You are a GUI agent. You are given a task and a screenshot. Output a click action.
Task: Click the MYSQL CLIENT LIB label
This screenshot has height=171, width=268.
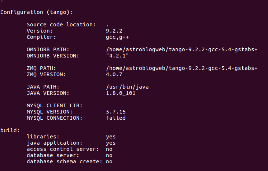(x=55, y=105)
